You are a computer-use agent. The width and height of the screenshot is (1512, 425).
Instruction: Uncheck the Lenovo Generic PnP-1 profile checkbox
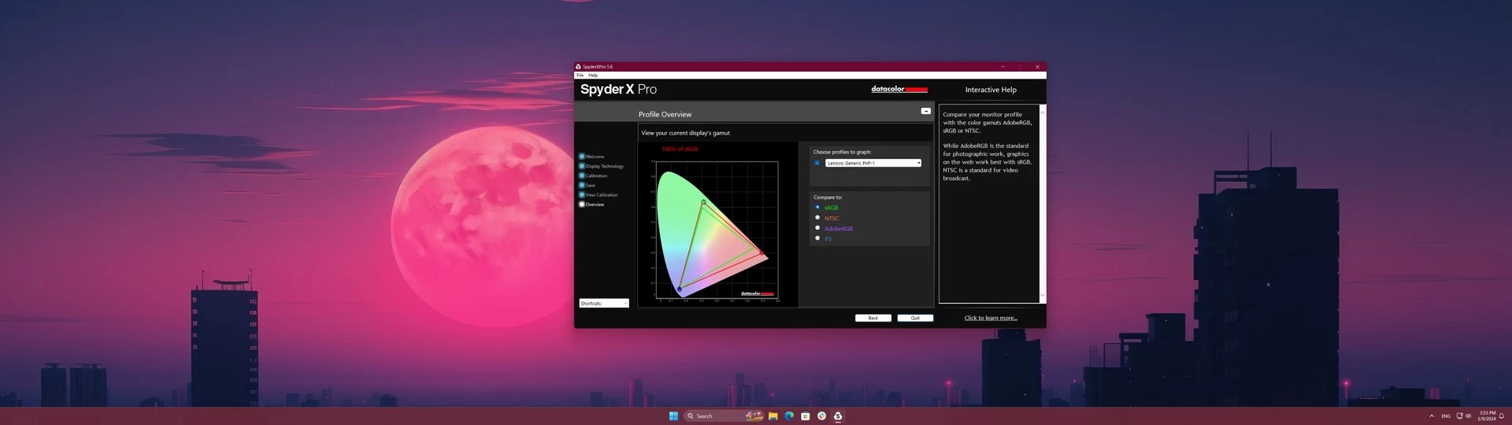coord(817,163)
